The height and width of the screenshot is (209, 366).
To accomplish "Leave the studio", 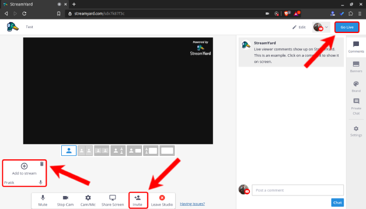I will [x=162, y=201].
